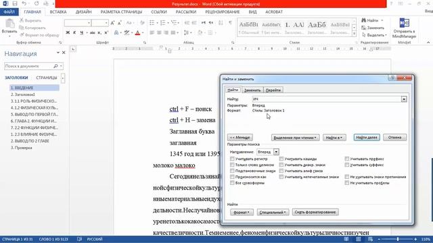Apply superscript formatting
433x243 pixels.
[106, 33]
